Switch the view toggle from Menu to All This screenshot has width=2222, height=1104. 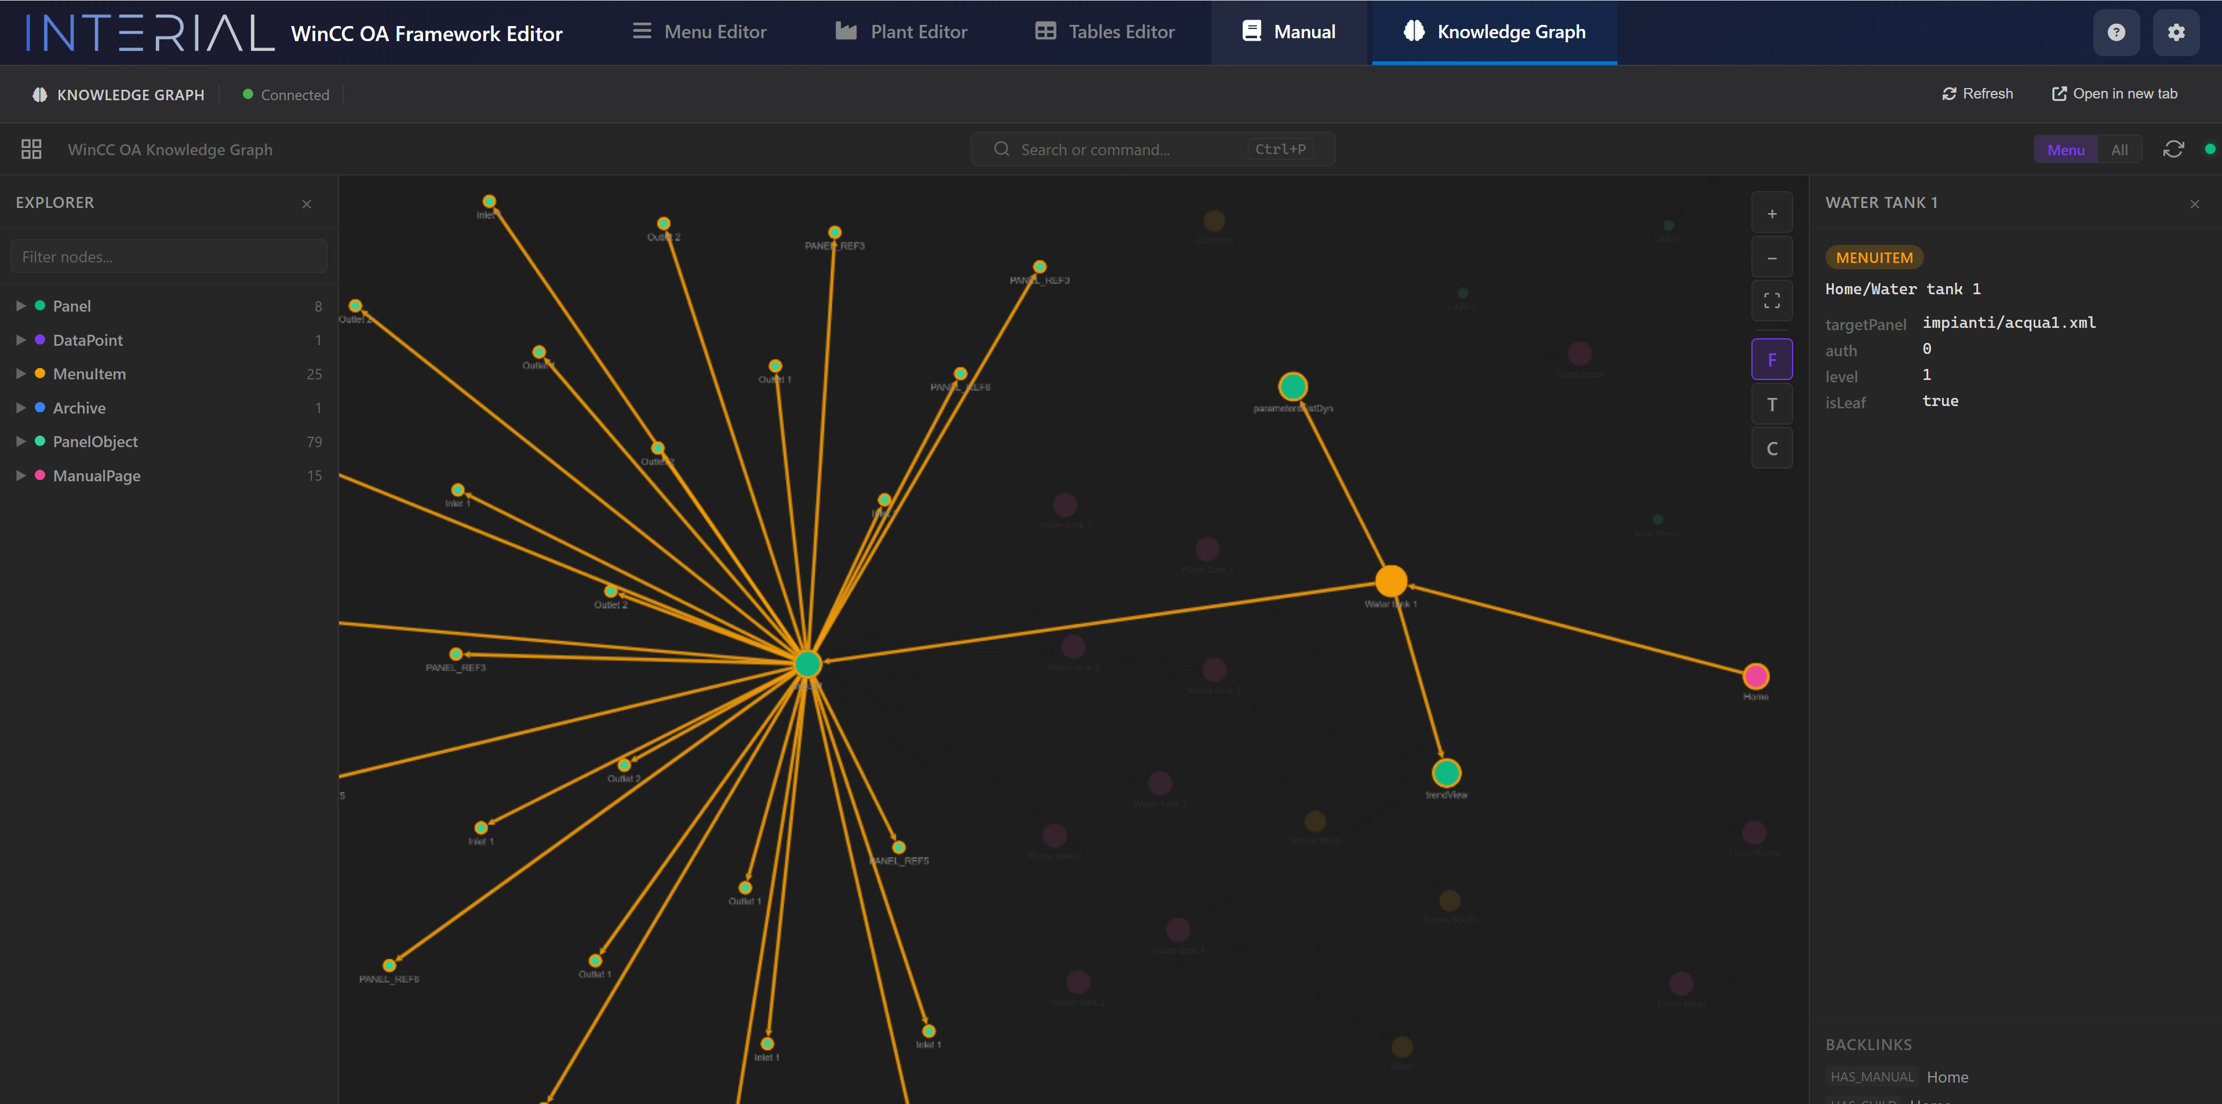pos(2120,148)
